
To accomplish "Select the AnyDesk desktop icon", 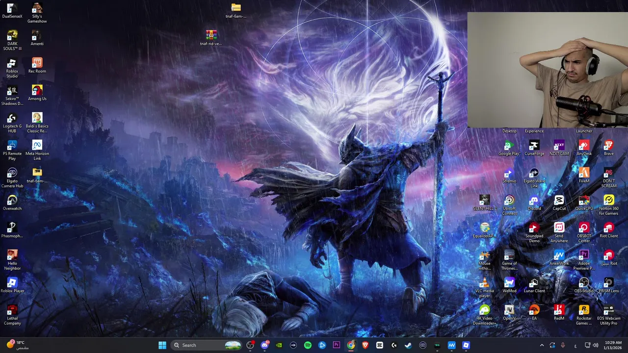I will click(584, 148).
